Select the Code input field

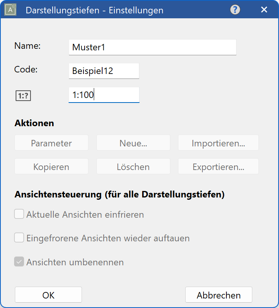coord(103,71)
